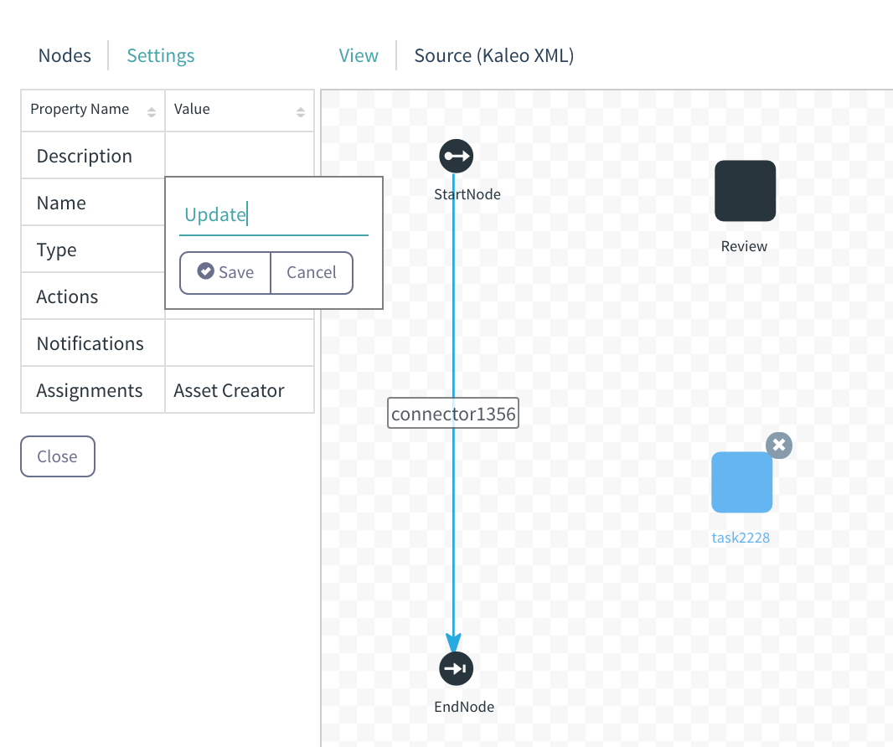Screen dimensions: 893x747
Task: Switch to the Nodes tab
Action: point(65,56)
